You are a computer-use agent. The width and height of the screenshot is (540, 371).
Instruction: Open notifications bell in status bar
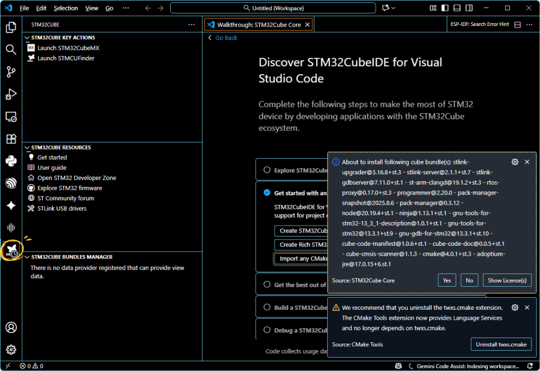pyautogui.click(x=530, y=366)
